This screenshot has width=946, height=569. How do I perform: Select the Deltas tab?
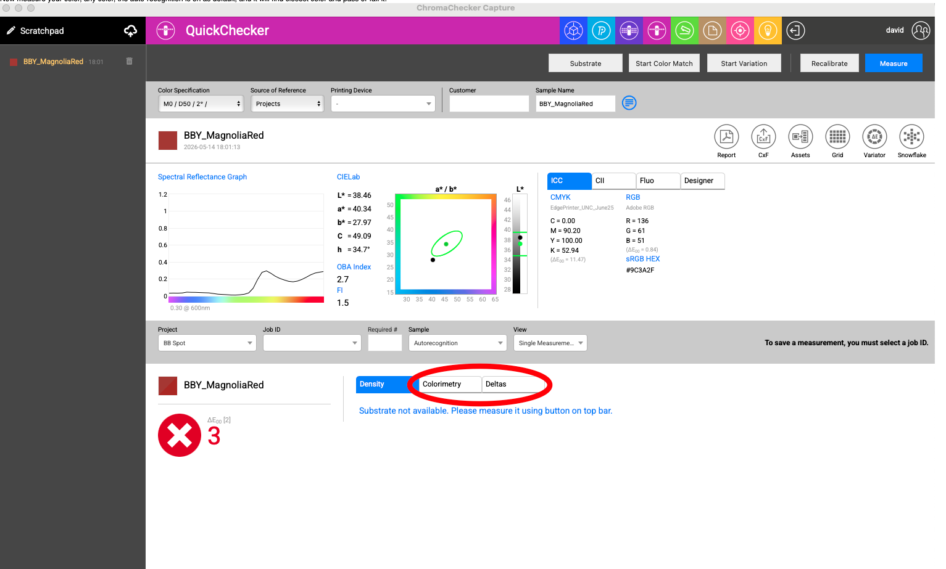pyautogui.click(x=512, y=384)
